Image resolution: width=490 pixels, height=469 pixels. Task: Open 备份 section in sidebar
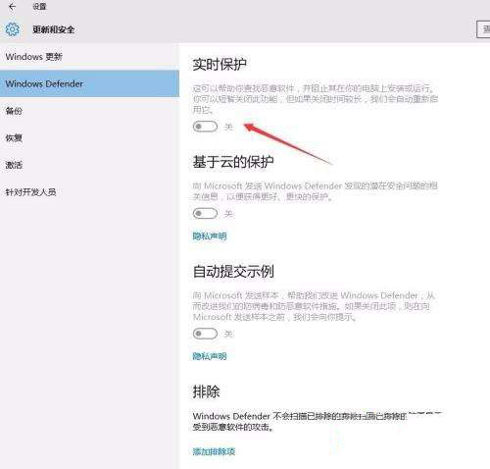point(89,111)
